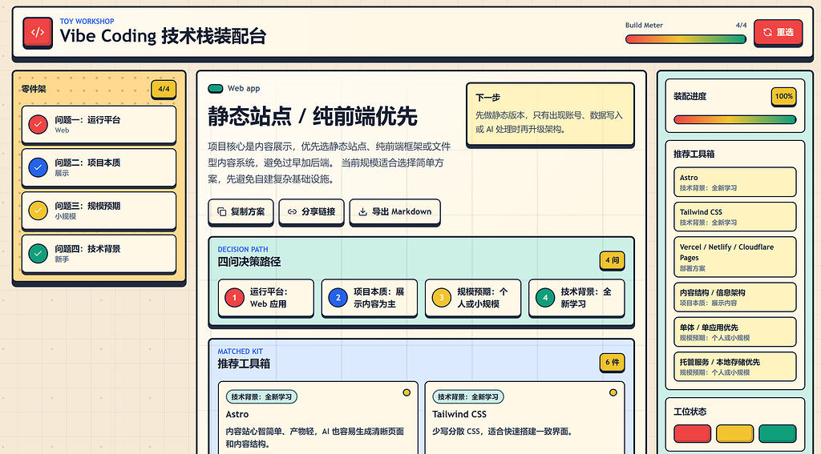
Task: Select 项目本质:展示内容为主 step
Action: click(370, 298)
